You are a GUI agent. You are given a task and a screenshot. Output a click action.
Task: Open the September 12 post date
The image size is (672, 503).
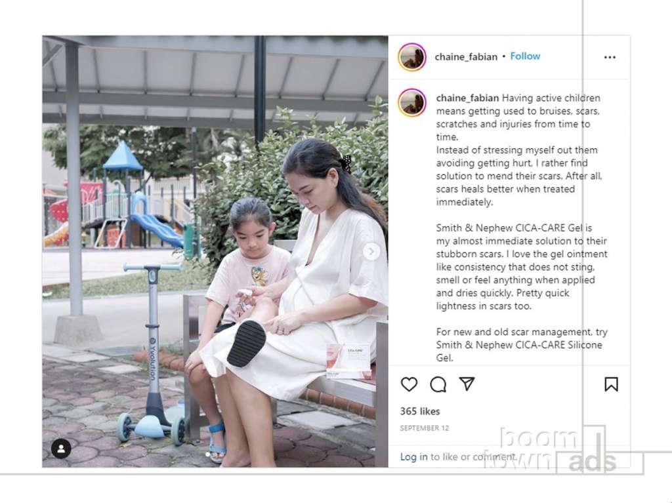click(425, 428)
